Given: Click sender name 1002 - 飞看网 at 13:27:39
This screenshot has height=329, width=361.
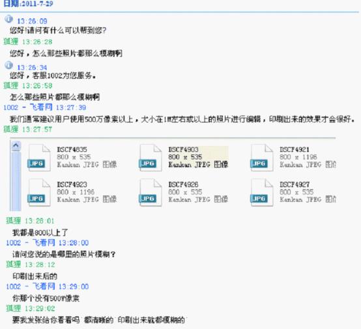Looking at the screenshot, I should click(28, 107).
